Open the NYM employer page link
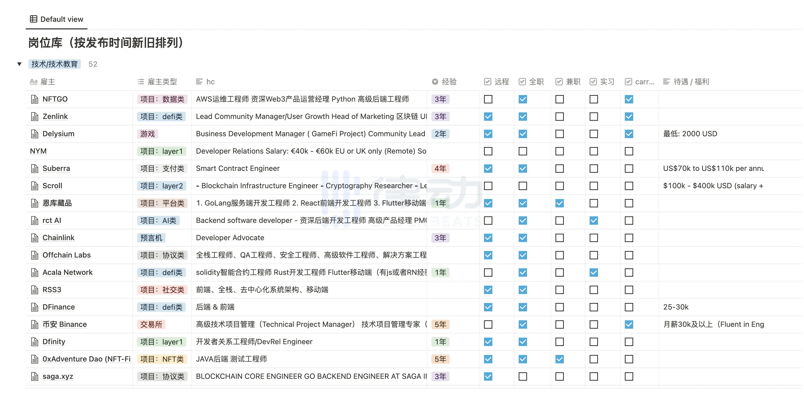This screenshot has height=398, width=804. 38,151
